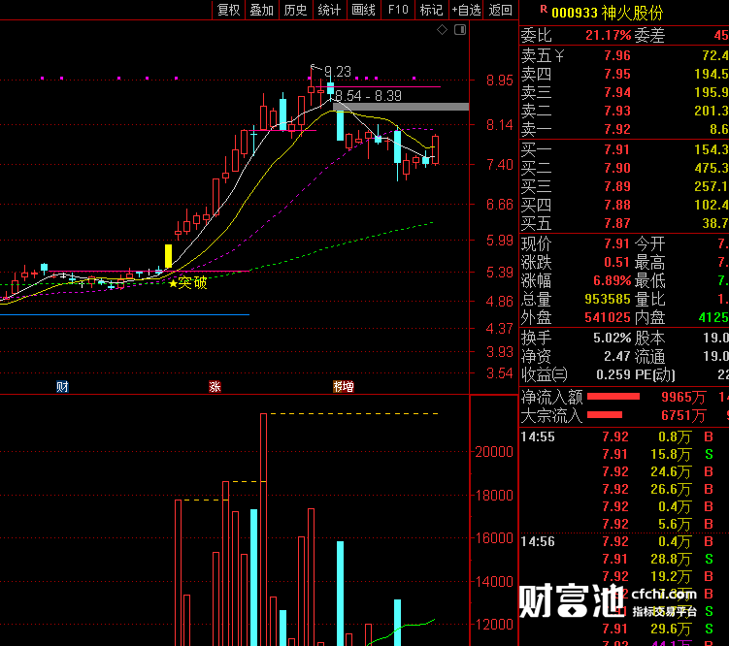Click the 20000 volume axis label

494,452
